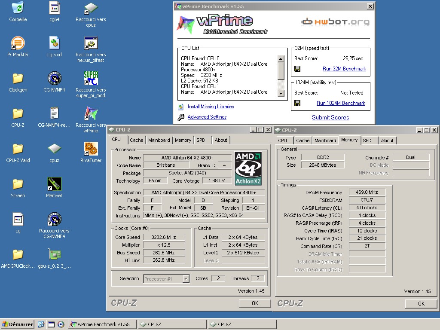Run the 1024M Benchmark link
Viewport: 440px width, 330px height.
point(341,103)
